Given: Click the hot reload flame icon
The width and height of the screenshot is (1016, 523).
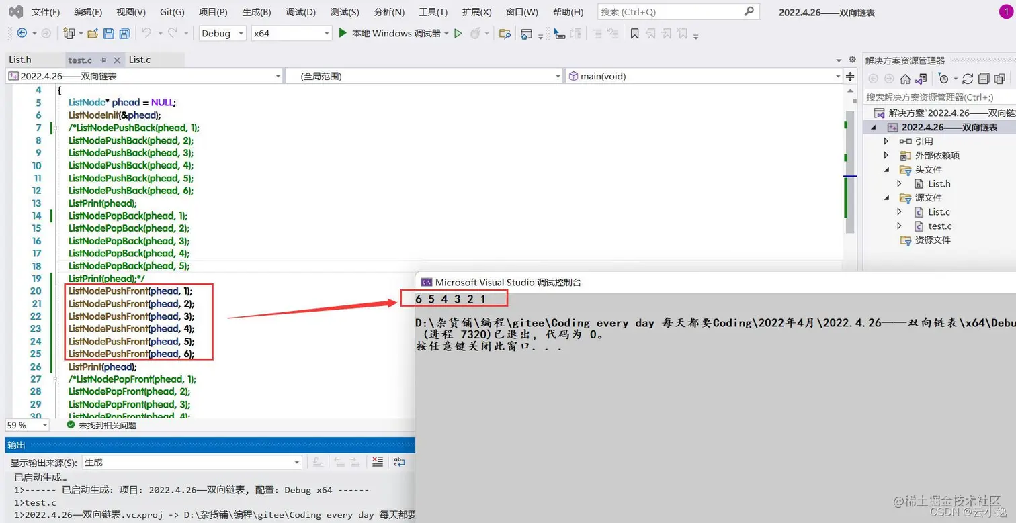Looking at the screenshot, I should click(475, 33).
